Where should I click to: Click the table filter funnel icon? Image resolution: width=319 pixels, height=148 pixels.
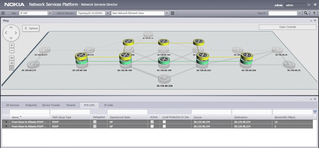315,112
